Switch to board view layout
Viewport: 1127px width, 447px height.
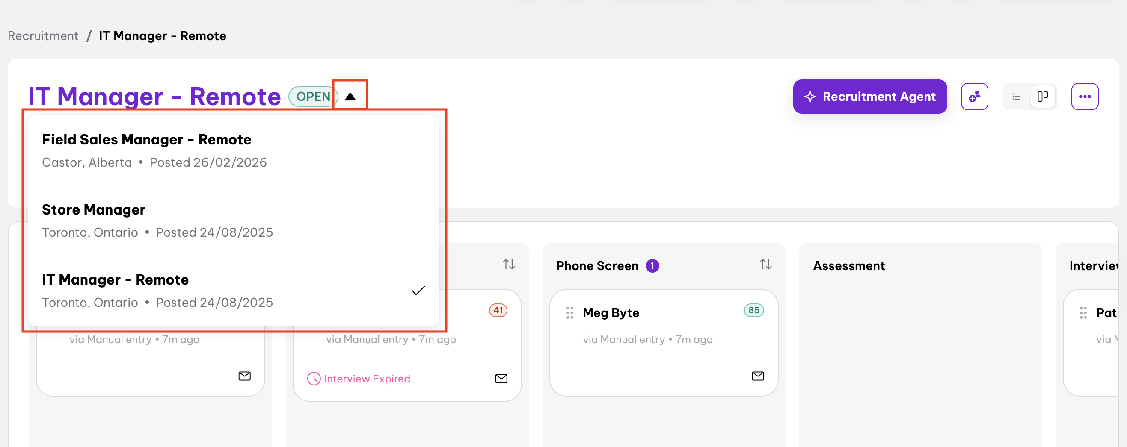(1043, 97)
